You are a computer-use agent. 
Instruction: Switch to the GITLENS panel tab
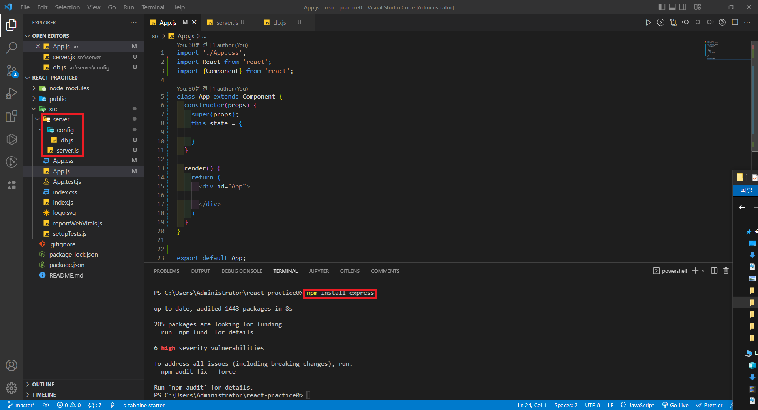(350, 271)
